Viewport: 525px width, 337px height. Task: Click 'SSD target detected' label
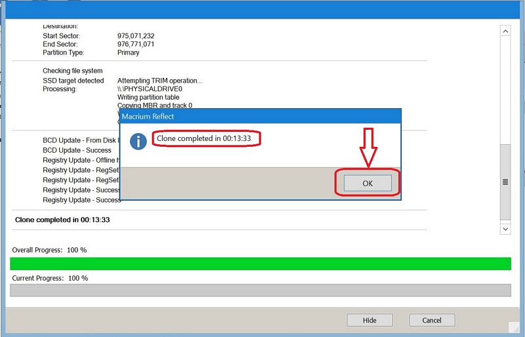(x=73, y=81)
